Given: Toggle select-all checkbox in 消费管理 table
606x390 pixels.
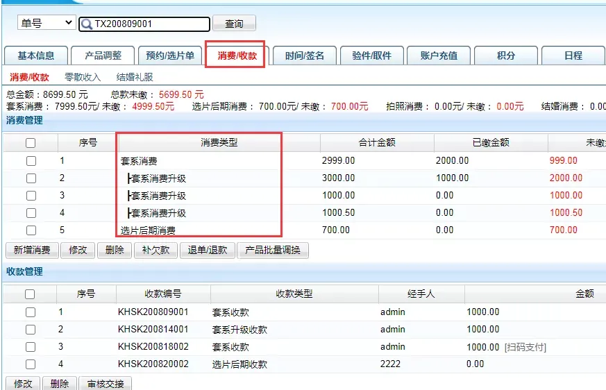Looking at the screenshot, I should coord(31,143).
